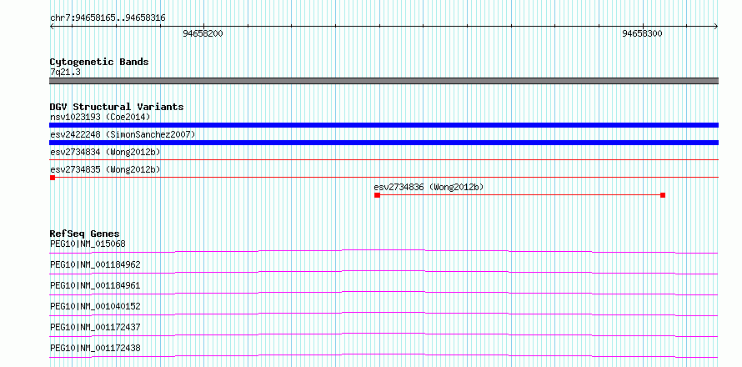Open the esv2734836 (Wong2012b) variant label

(429, 187)
